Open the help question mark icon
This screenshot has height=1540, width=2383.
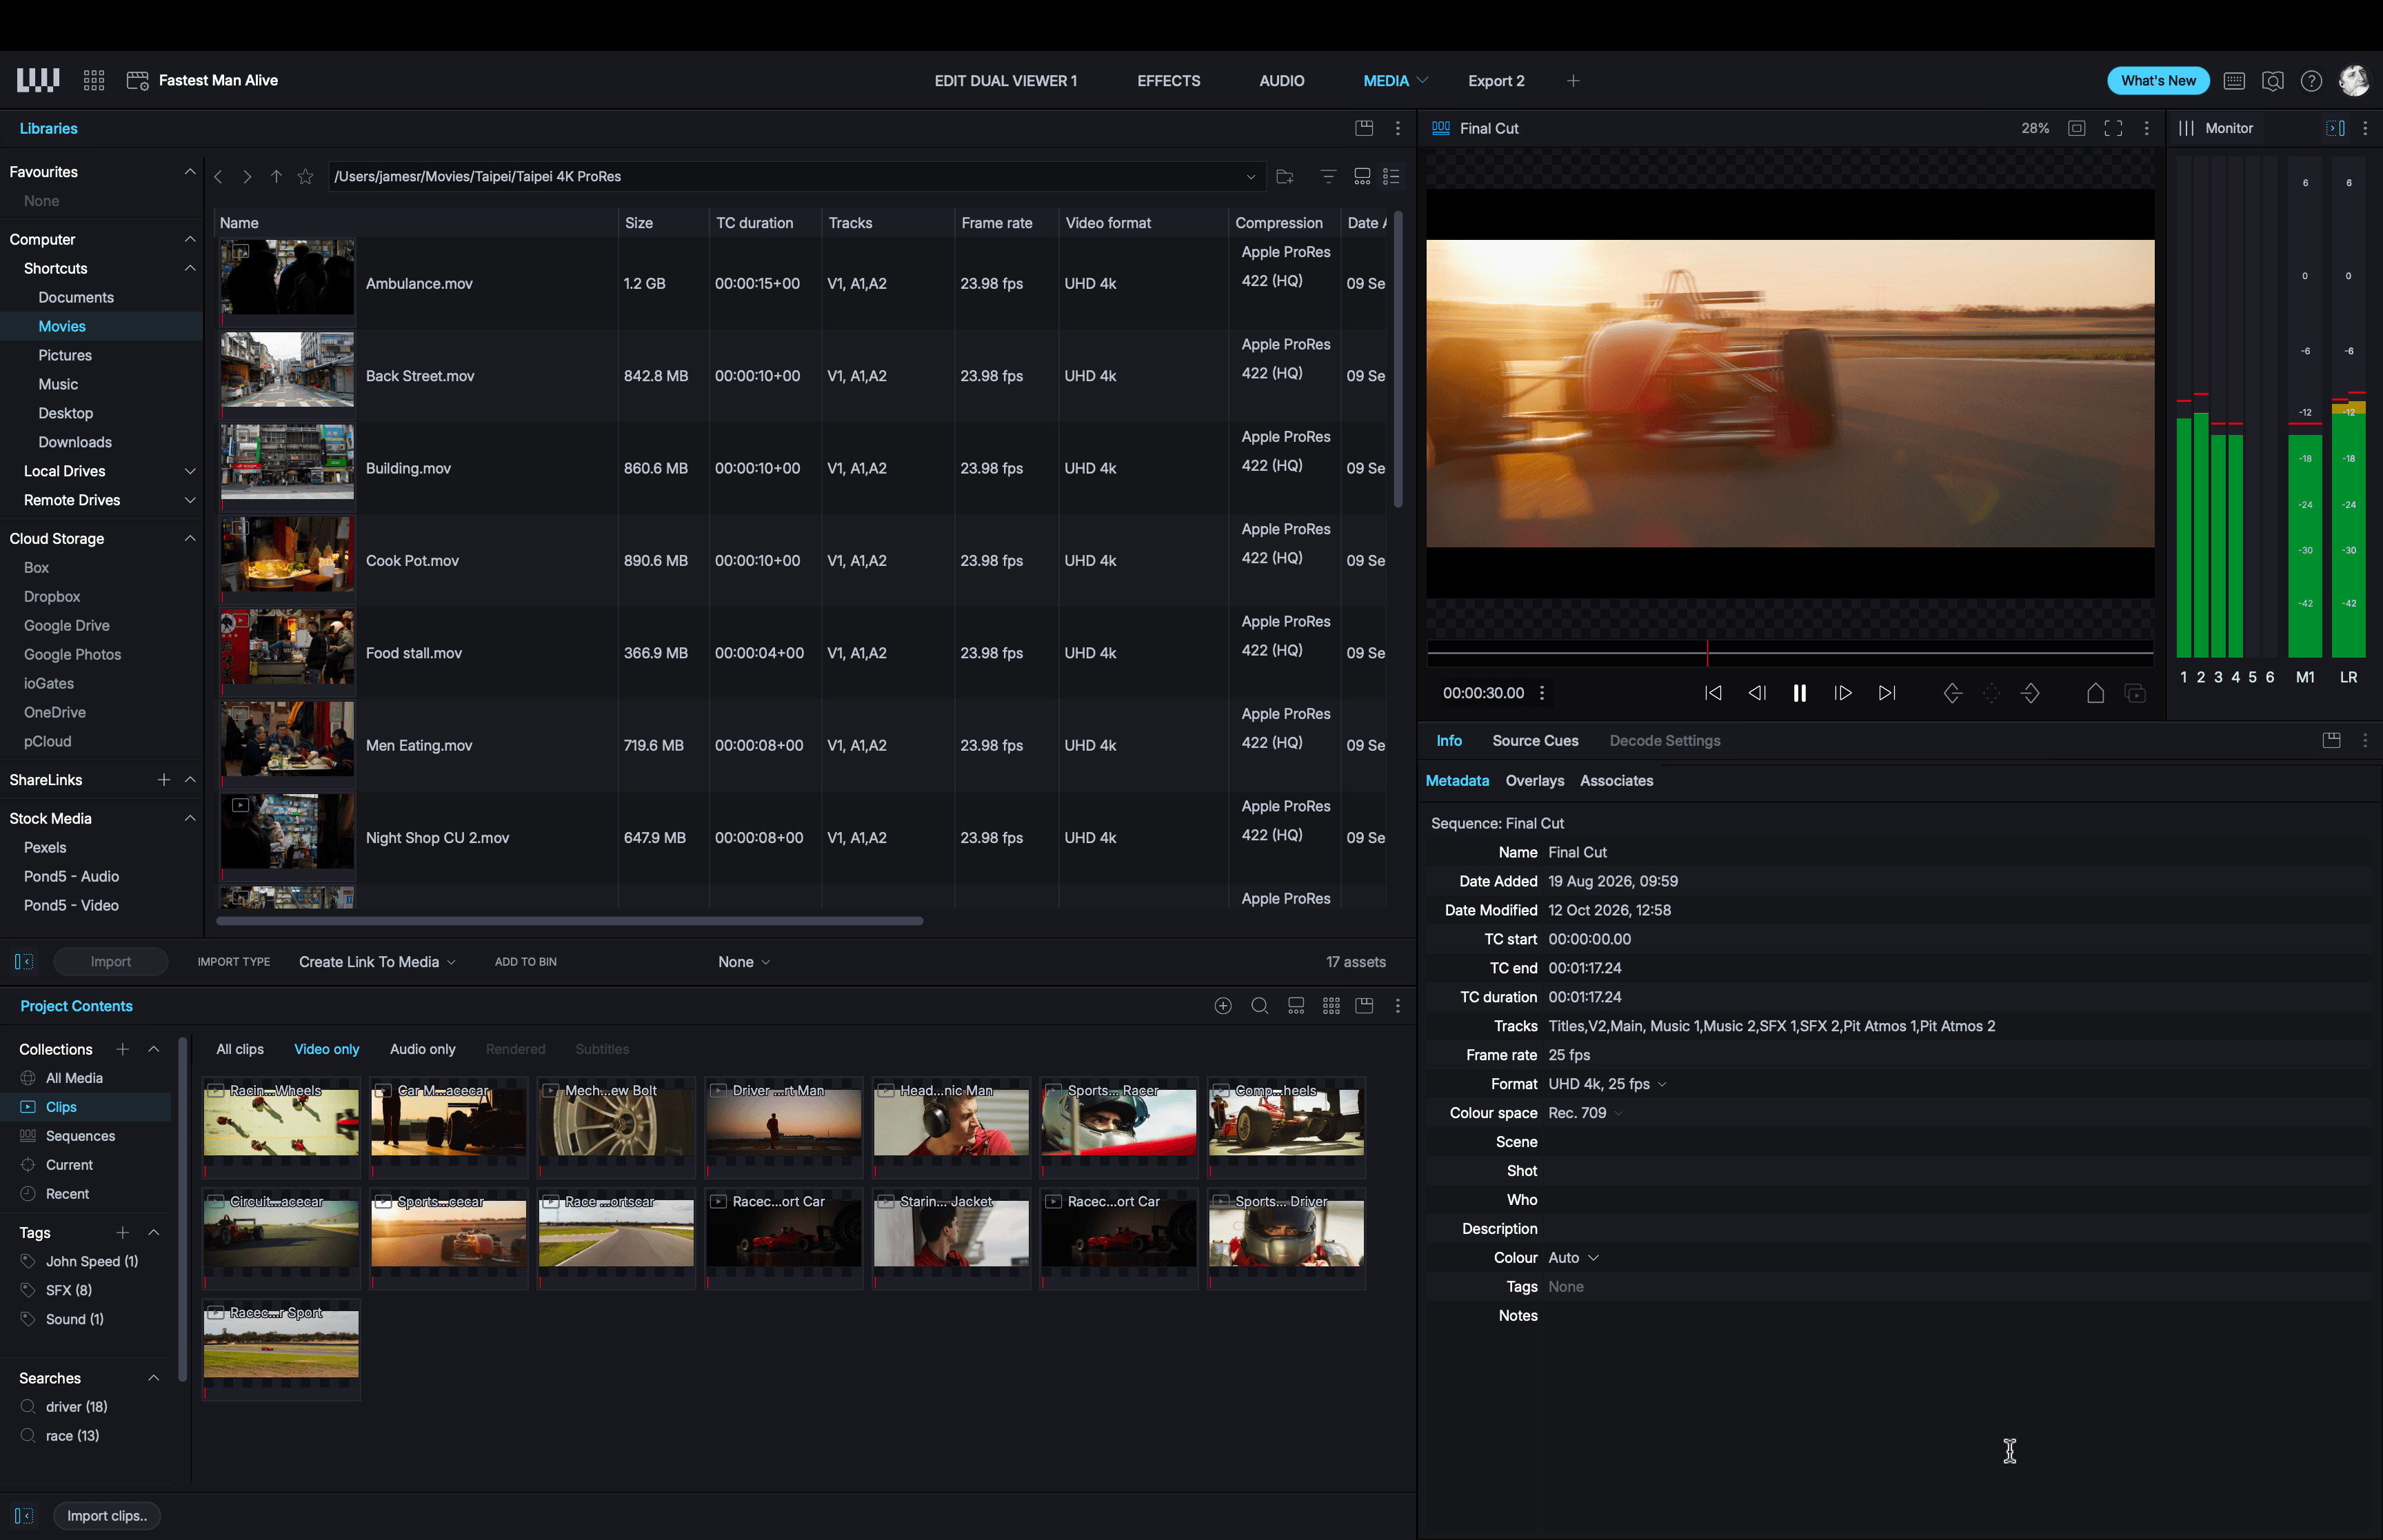pos(2311,81)
